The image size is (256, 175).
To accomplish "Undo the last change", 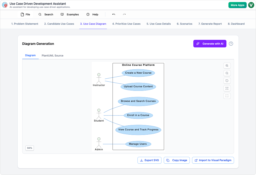I will [113, 14].
